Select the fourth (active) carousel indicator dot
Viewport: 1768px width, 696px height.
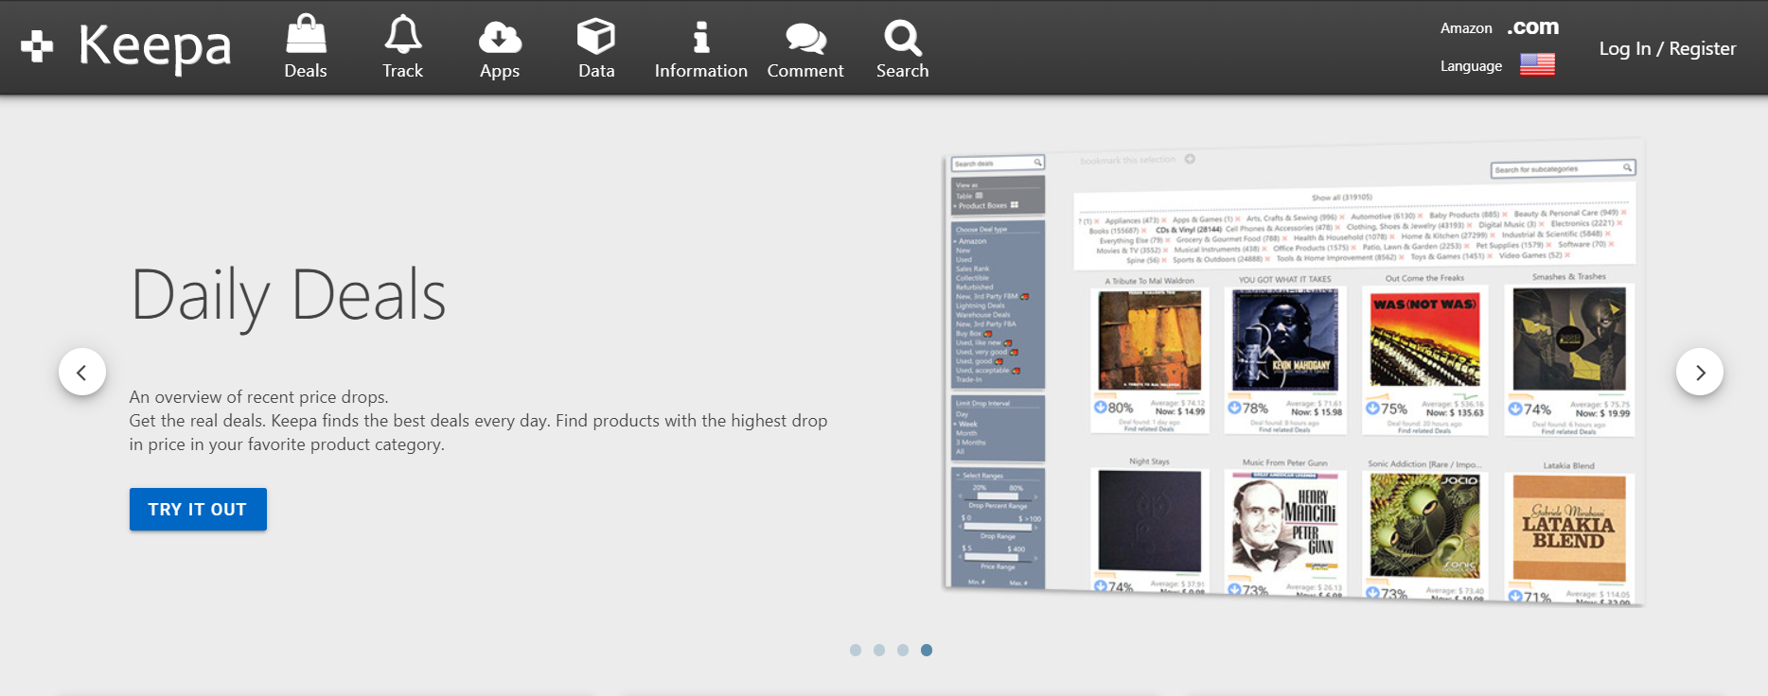pos(927,650)
